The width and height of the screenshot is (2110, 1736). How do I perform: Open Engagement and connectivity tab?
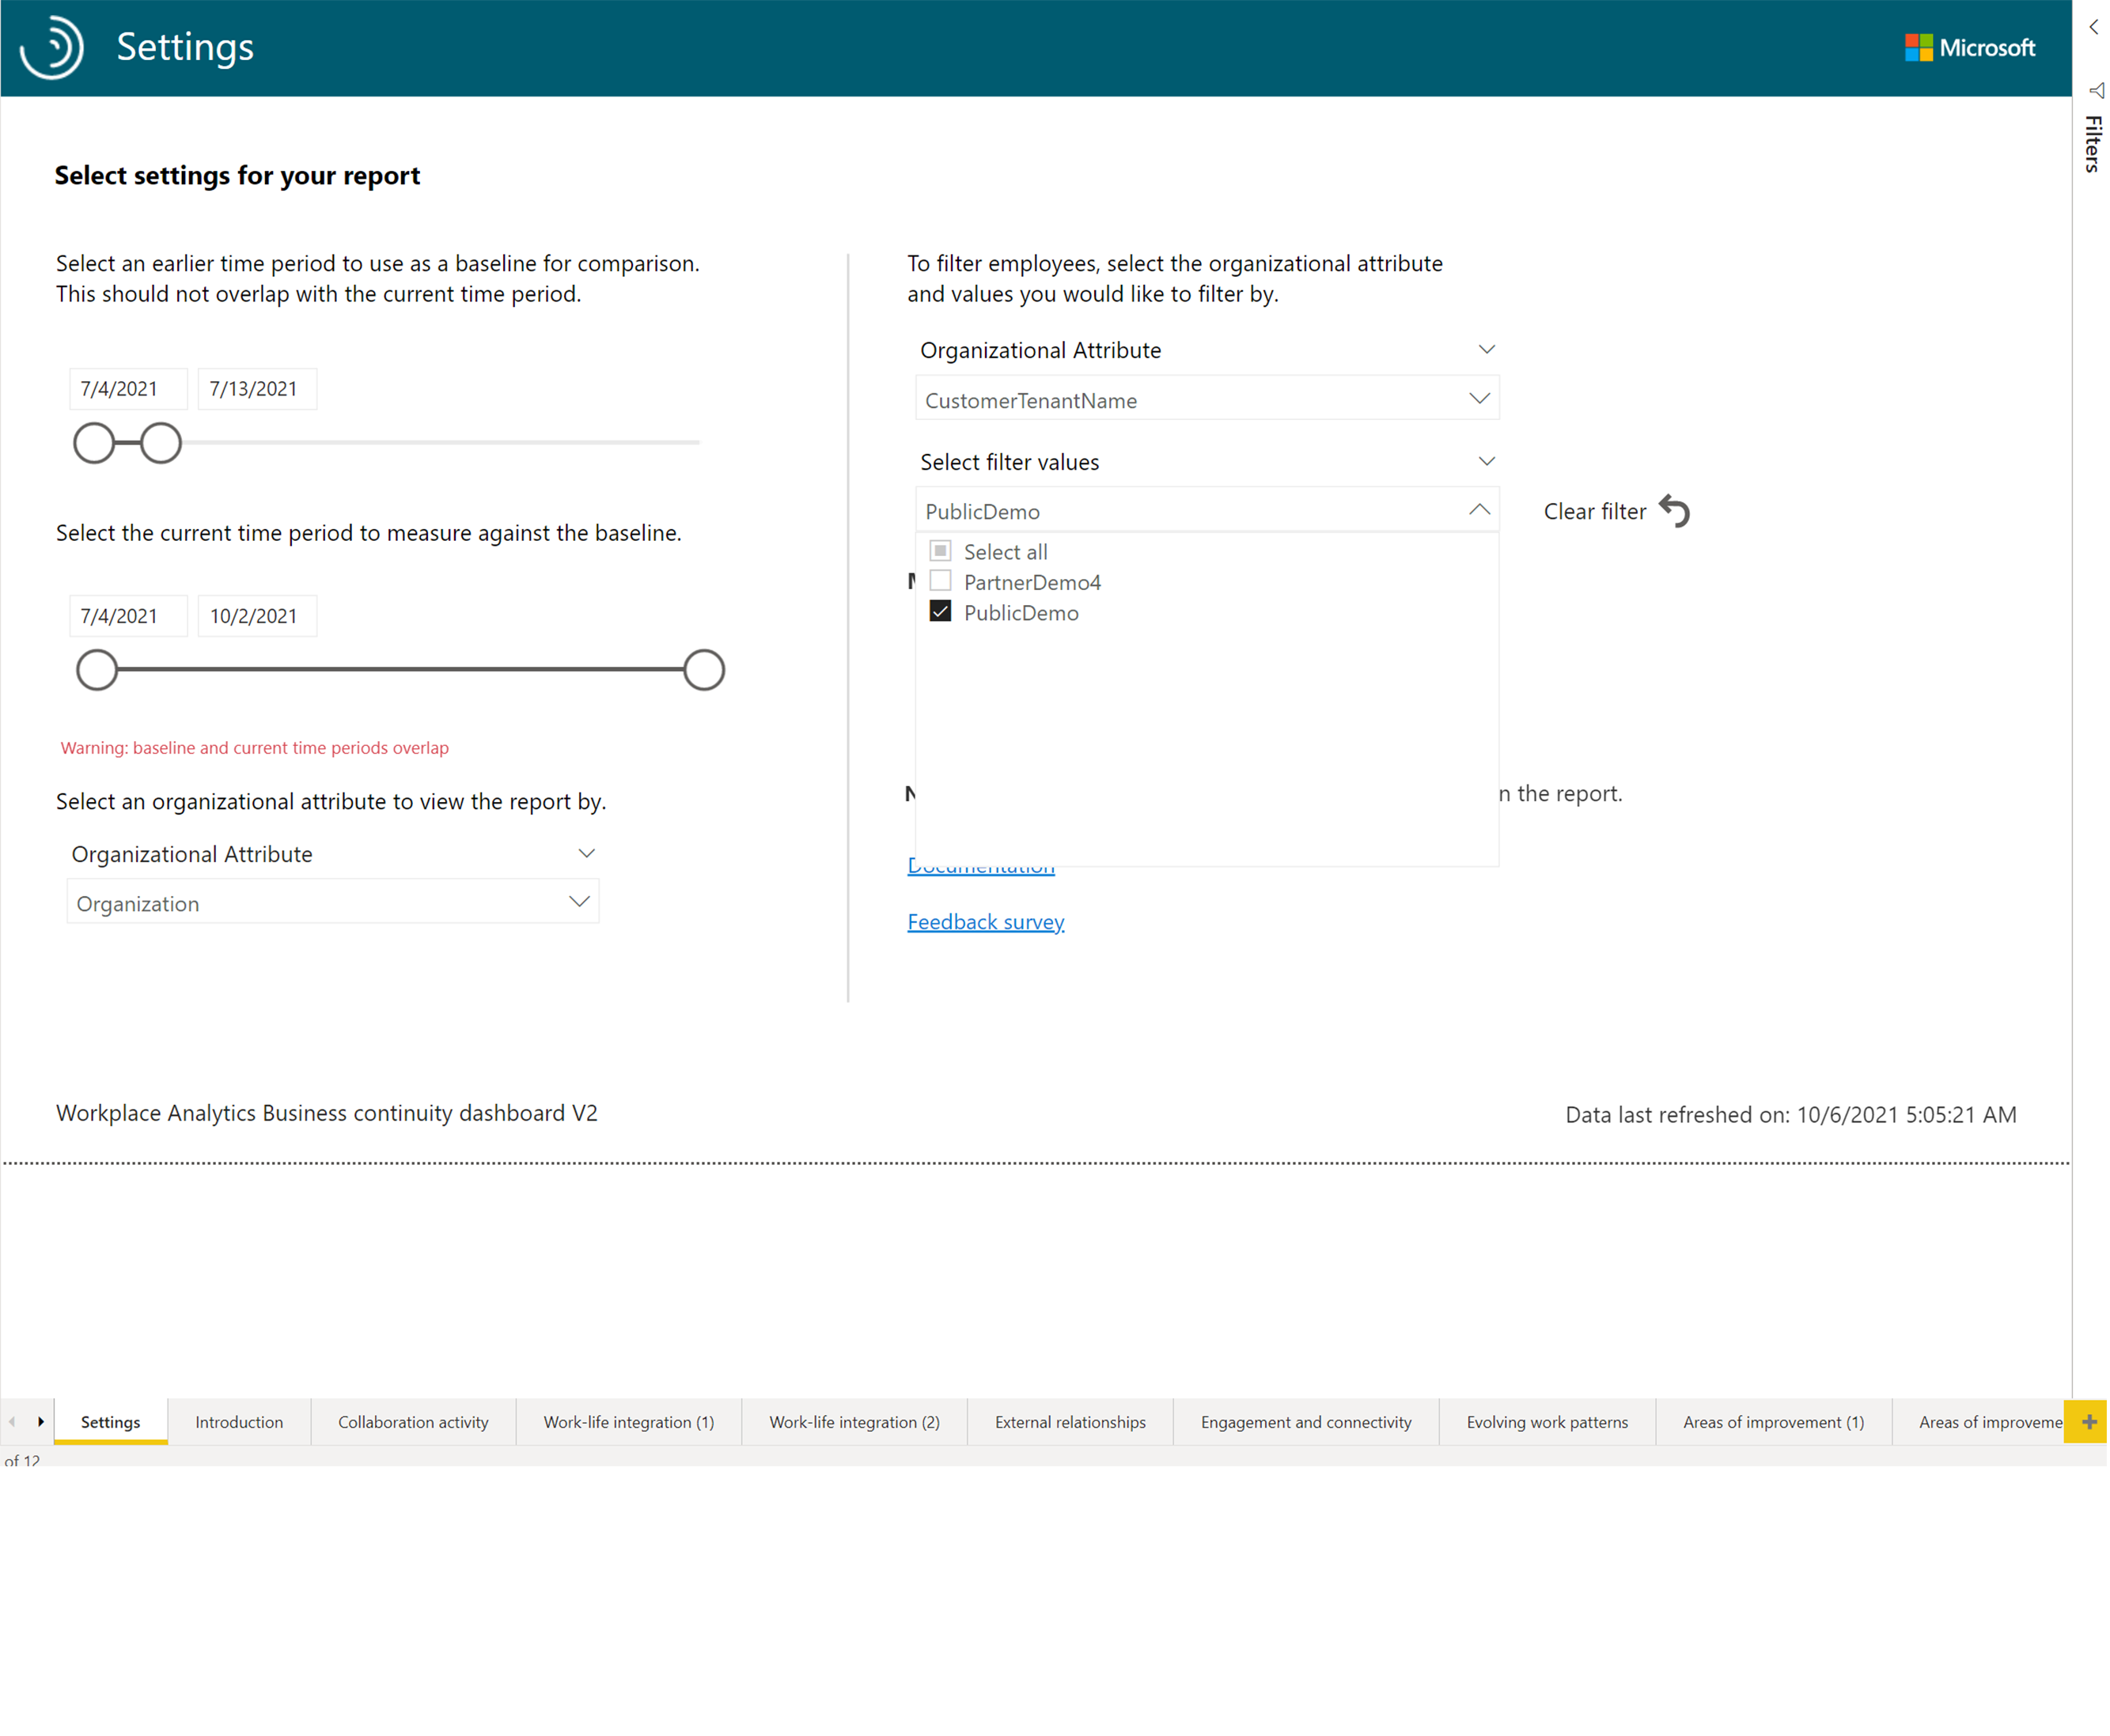pos(1308,1423)
